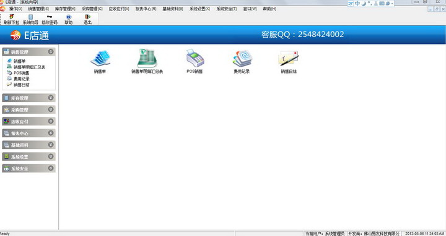Open the 库存管理[K] menu
The image size is (446, 236).
point(65,9)
